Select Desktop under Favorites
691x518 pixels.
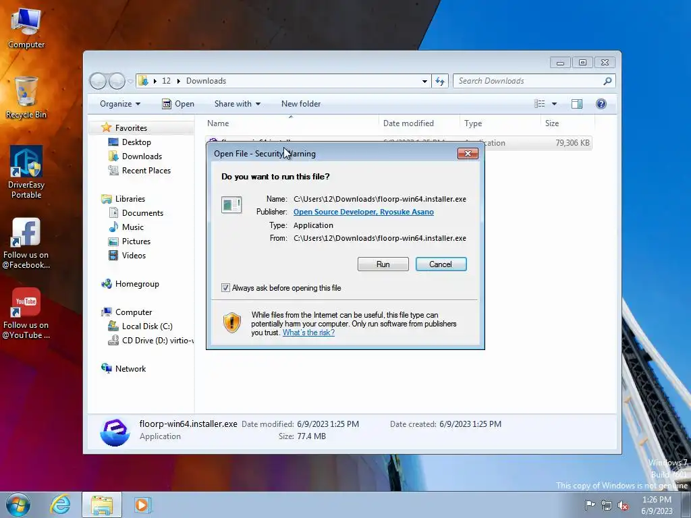point(136,142)
